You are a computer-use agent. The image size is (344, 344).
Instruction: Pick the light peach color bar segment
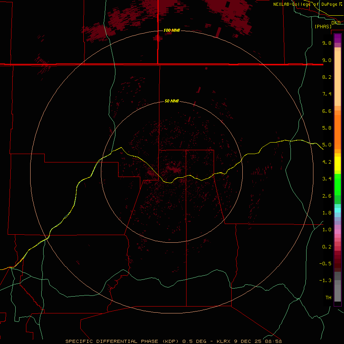point(338,78)
